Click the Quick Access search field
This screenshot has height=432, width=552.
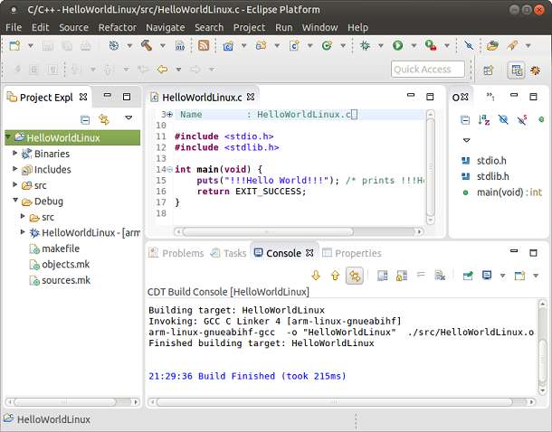(427, 70)
